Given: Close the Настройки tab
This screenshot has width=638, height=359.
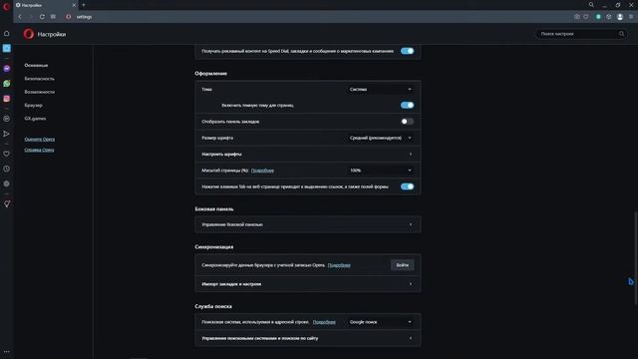Looking at the screenshot, I should coord(74,5).
